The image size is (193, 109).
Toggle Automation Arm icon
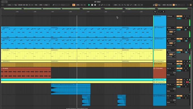102,5
